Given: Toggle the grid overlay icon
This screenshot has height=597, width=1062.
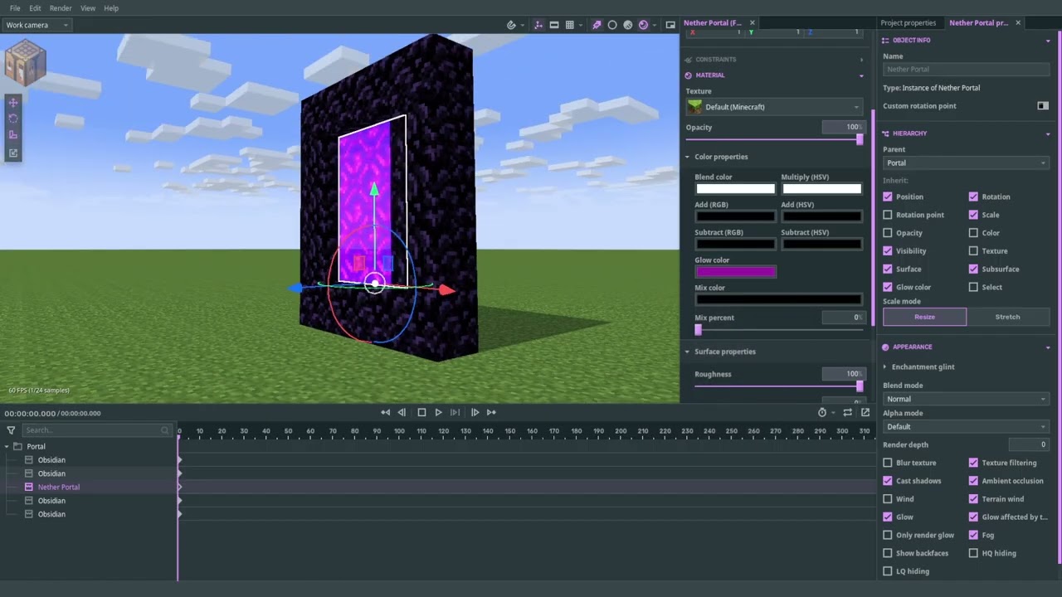Looking at the screenshot, I should click(x=570, y=25).
